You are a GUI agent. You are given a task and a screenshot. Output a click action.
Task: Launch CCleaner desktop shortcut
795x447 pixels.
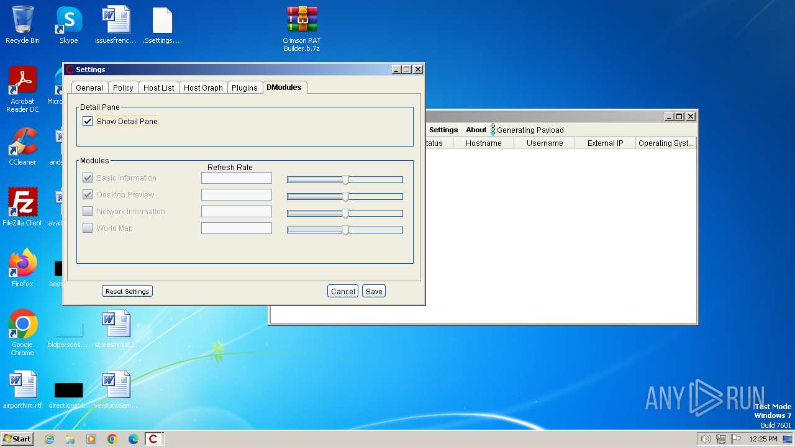pos(22,147)
